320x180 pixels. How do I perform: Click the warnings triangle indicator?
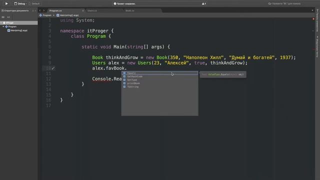pyautogui.click(x=204, y=3)
